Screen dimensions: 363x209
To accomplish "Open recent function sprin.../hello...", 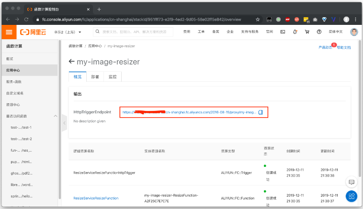I will pos(21,196).
